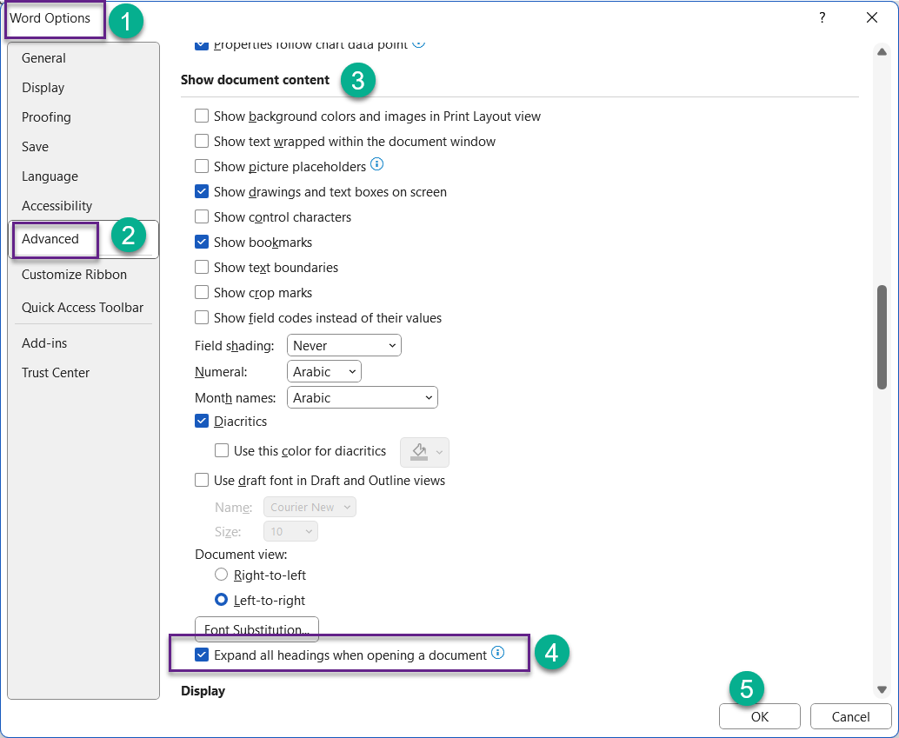Disable the Diacritics checkbox
899x738 pixels.
click(202, 421)
